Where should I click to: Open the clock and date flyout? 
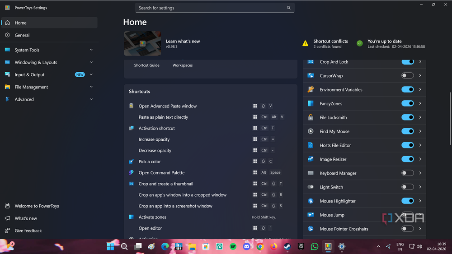click(x=437, y=246)
